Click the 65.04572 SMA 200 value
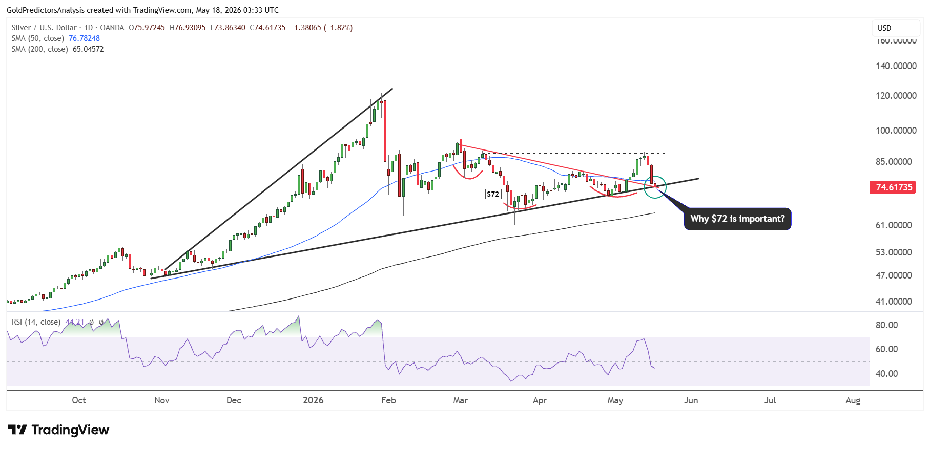Screen dimensions: 930x449 [x=88, y=49]
